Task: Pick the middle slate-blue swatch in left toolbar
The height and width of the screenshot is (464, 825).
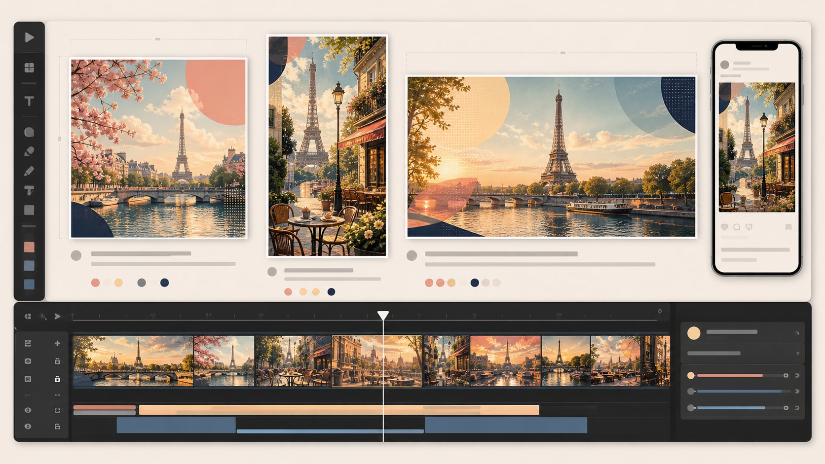Action: [29, 266]
